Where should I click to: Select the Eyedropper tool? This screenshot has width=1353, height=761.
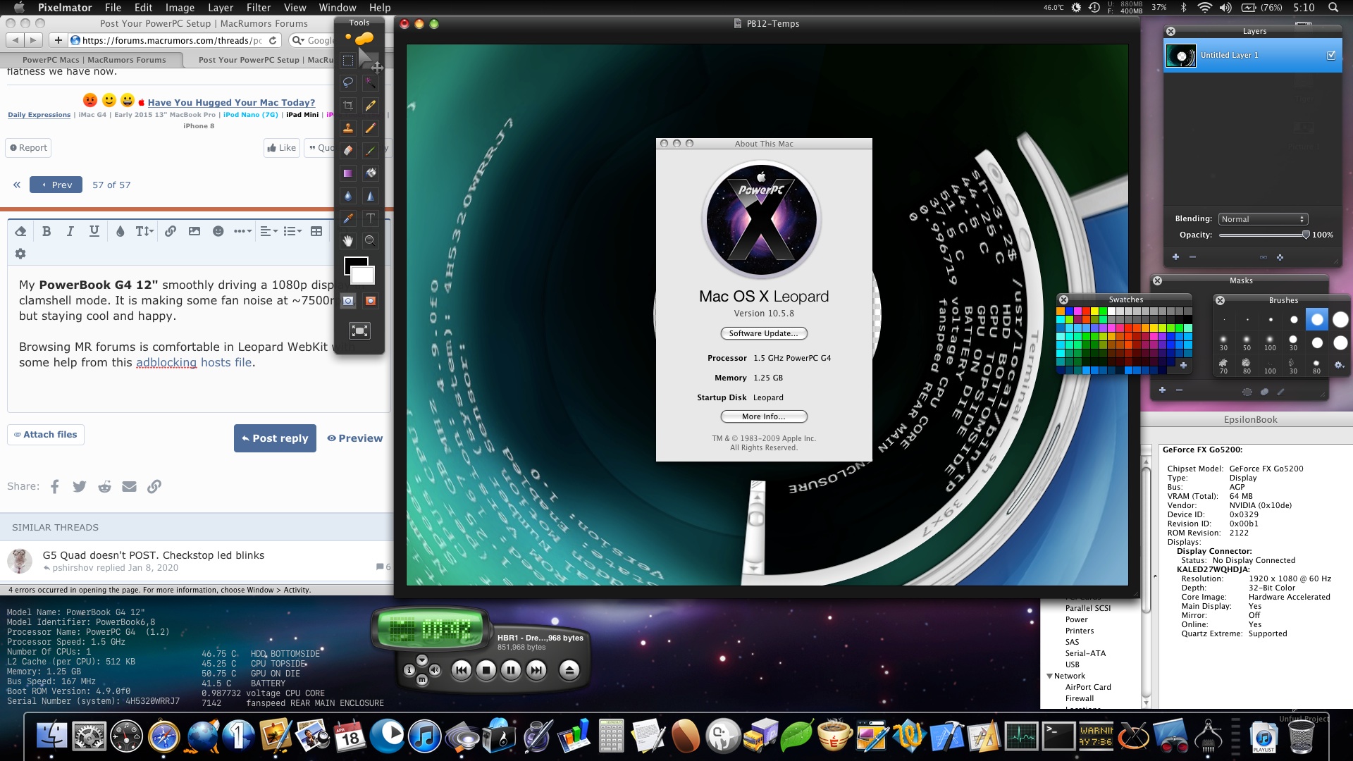348,218
